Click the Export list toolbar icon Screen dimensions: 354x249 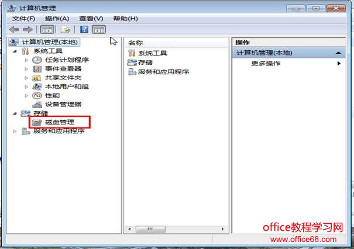click(66, 30)
